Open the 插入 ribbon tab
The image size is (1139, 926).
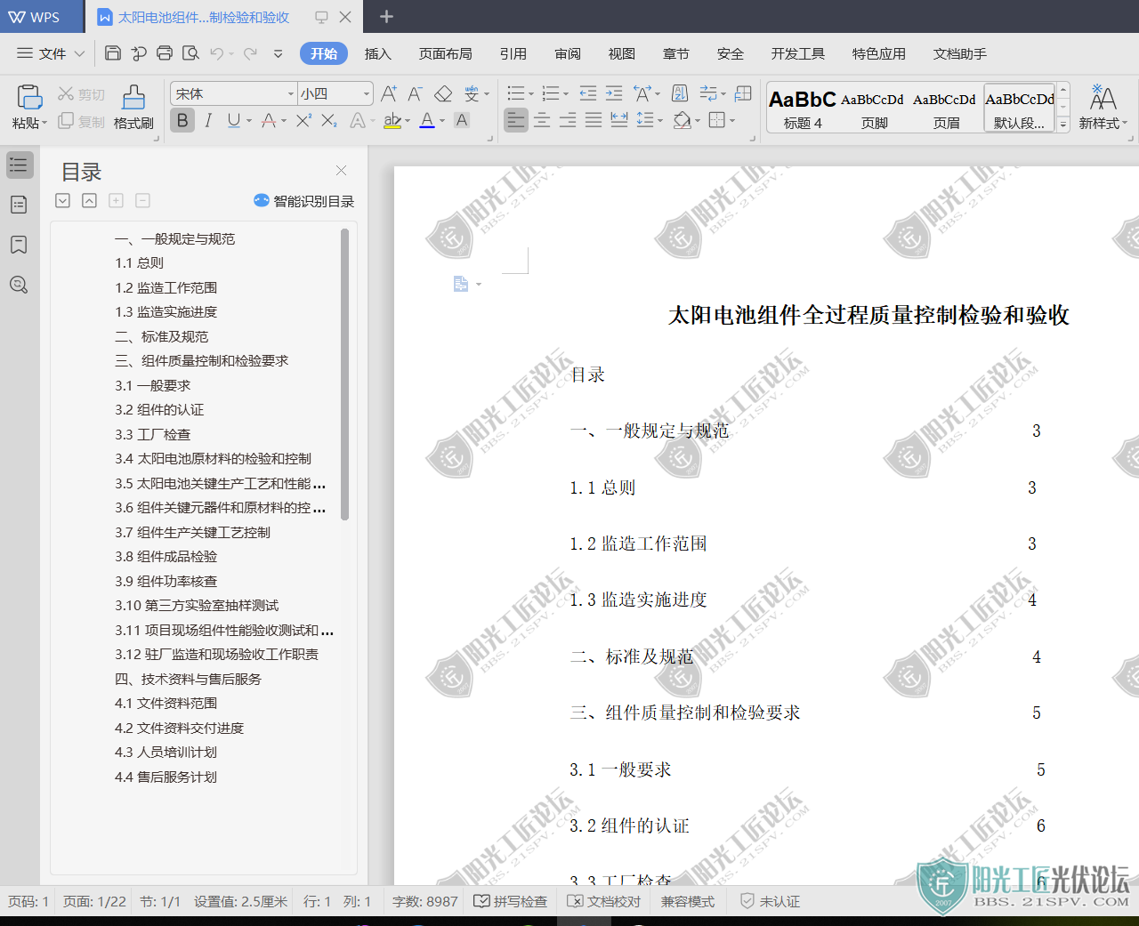[x=377, y=53]
